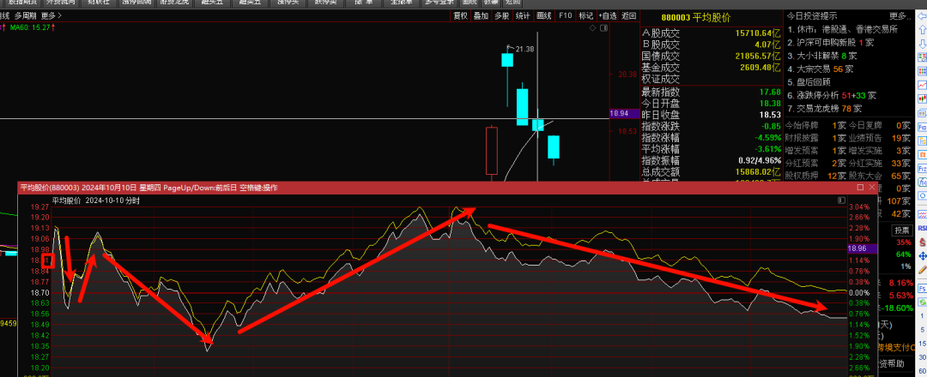Image resolution: width=927 pixels, height=377 pixels.
Task: Click the F10 icon in right toolbar
Action: pos(921,127)
